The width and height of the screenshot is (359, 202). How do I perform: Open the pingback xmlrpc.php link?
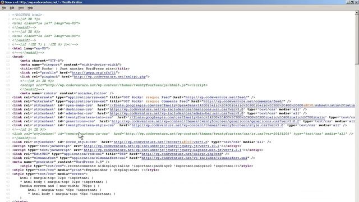110,77
